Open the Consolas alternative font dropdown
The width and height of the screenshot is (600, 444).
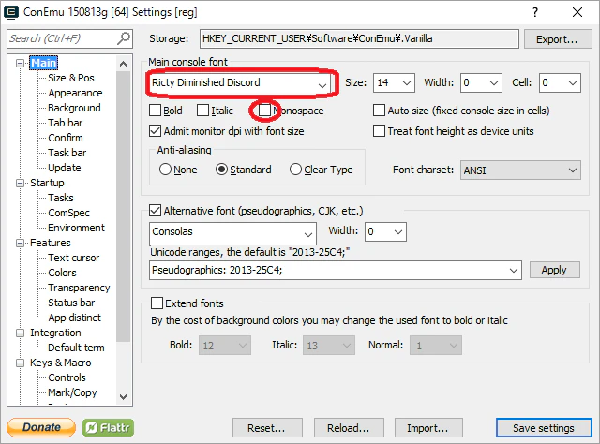[308, 234]
